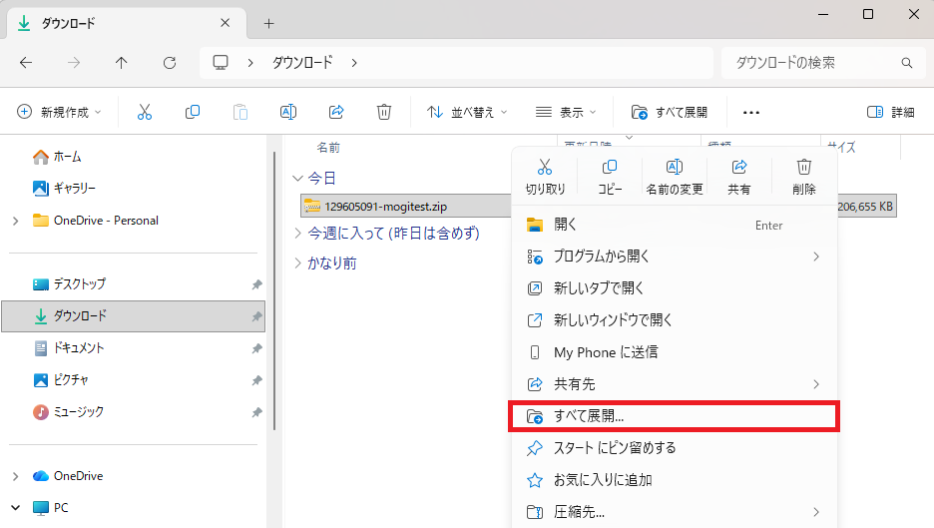Click the copy icon in the toolbar
The image size is (934, 528).
193,112
